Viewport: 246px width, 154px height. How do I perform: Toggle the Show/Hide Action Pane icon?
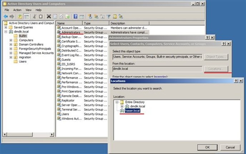pos(82,16)
